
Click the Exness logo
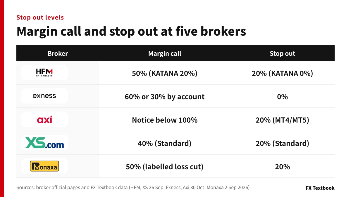[44, 96]
